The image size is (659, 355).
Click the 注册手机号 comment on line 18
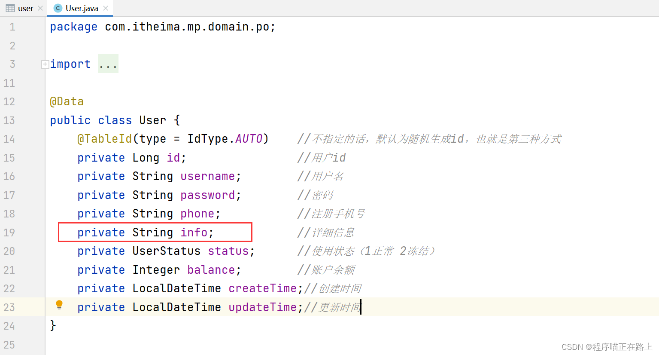click(x=331, y=214)
